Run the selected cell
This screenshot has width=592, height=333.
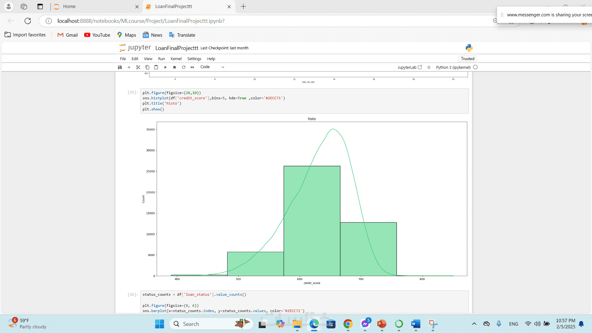pos(166,67)
